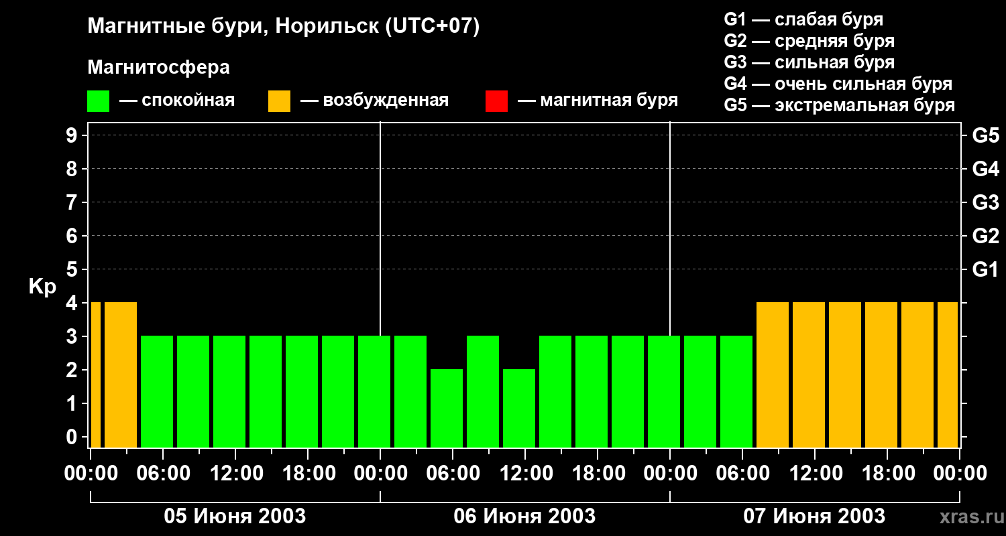Screen dimensions: 1006x536
Task: Select the 'G5 — экстремальная буря' description line
Action: 840,105
